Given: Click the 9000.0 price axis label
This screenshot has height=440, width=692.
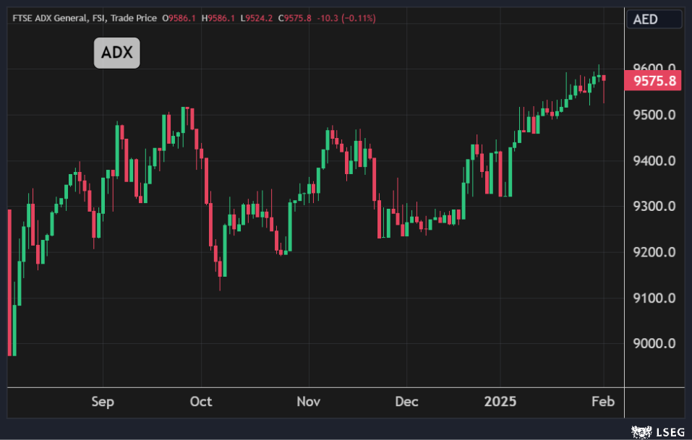Looking at the screenshot, I should pyautogui.click(x=654, y=344).
